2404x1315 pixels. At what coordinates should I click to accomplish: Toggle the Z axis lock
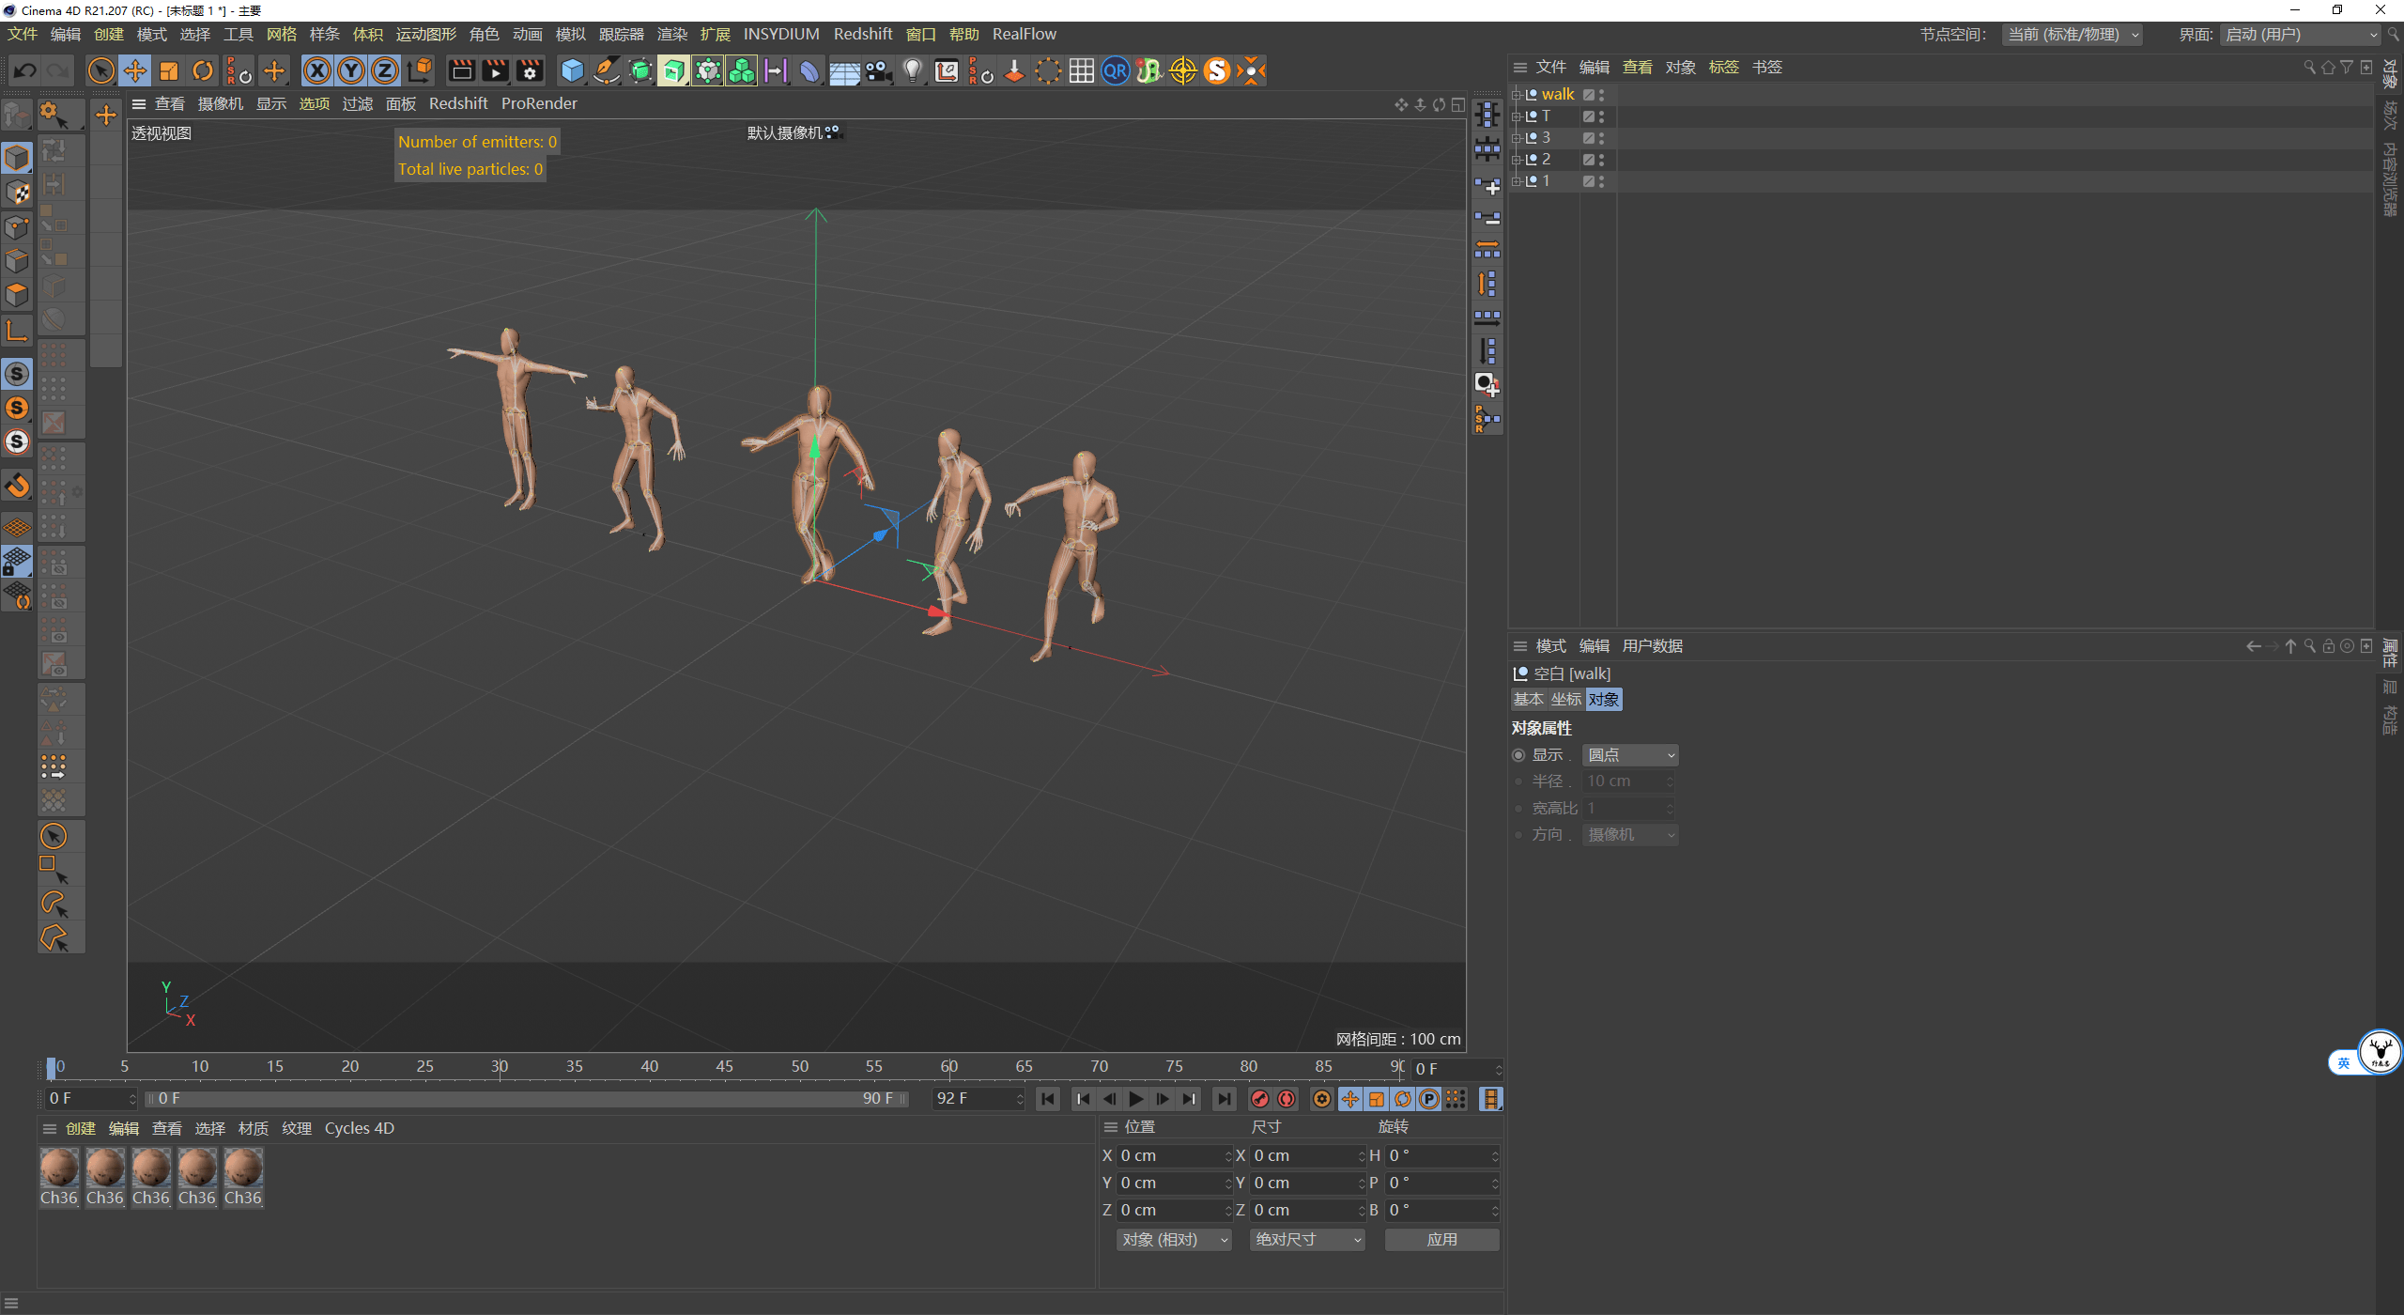385,70
